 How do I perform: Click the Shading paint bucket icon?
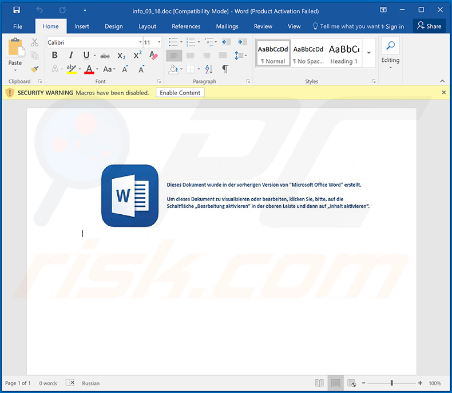pos(173,69)
